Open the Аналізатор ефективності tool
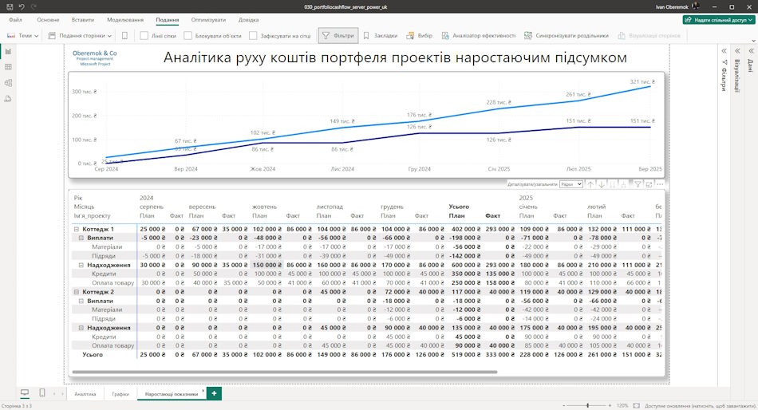Image resolution: width=758 pixels, height=410 pixels. click(x=478, y=35)
